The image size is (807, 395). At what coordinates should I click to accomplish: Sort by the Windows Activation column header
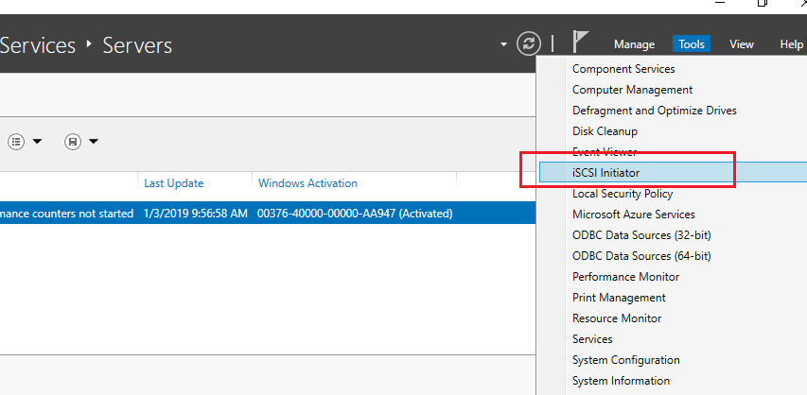307,183
